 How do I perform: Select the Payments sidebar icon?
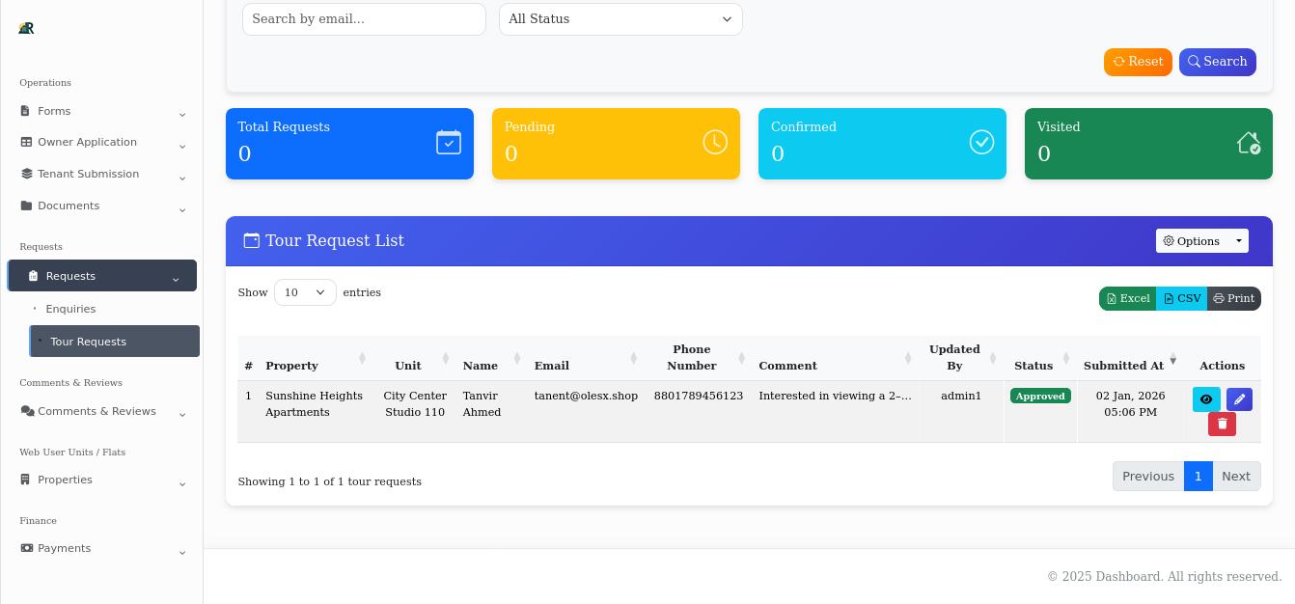click(x=24, y=548)
